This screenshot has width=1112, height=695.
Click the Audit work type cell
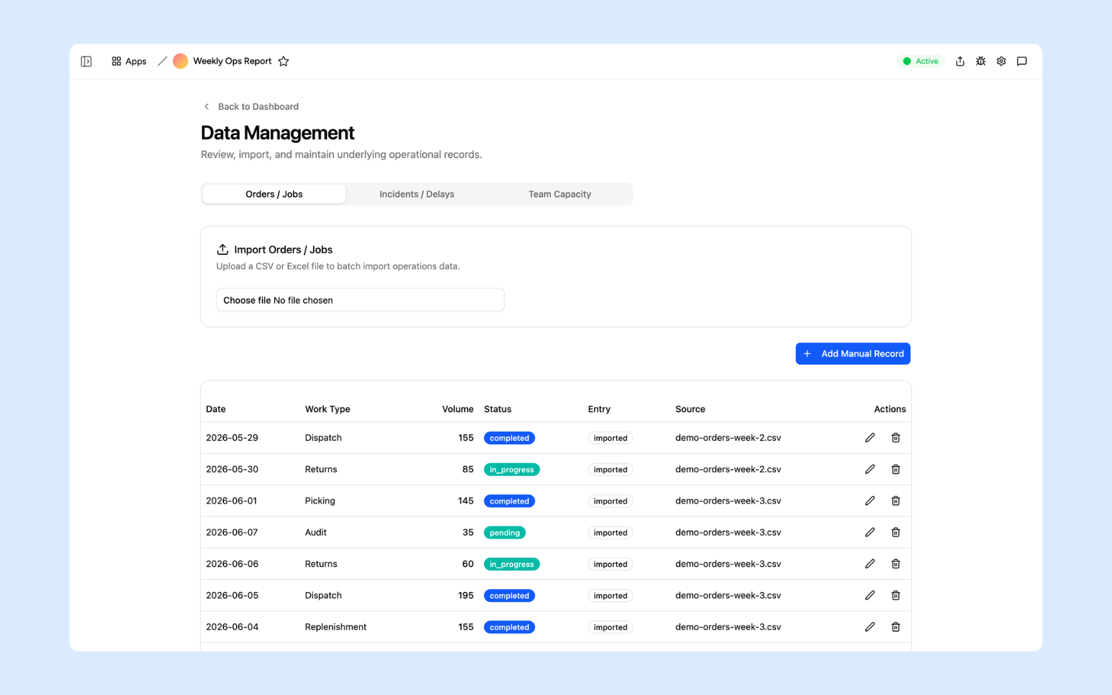(316, 532)
